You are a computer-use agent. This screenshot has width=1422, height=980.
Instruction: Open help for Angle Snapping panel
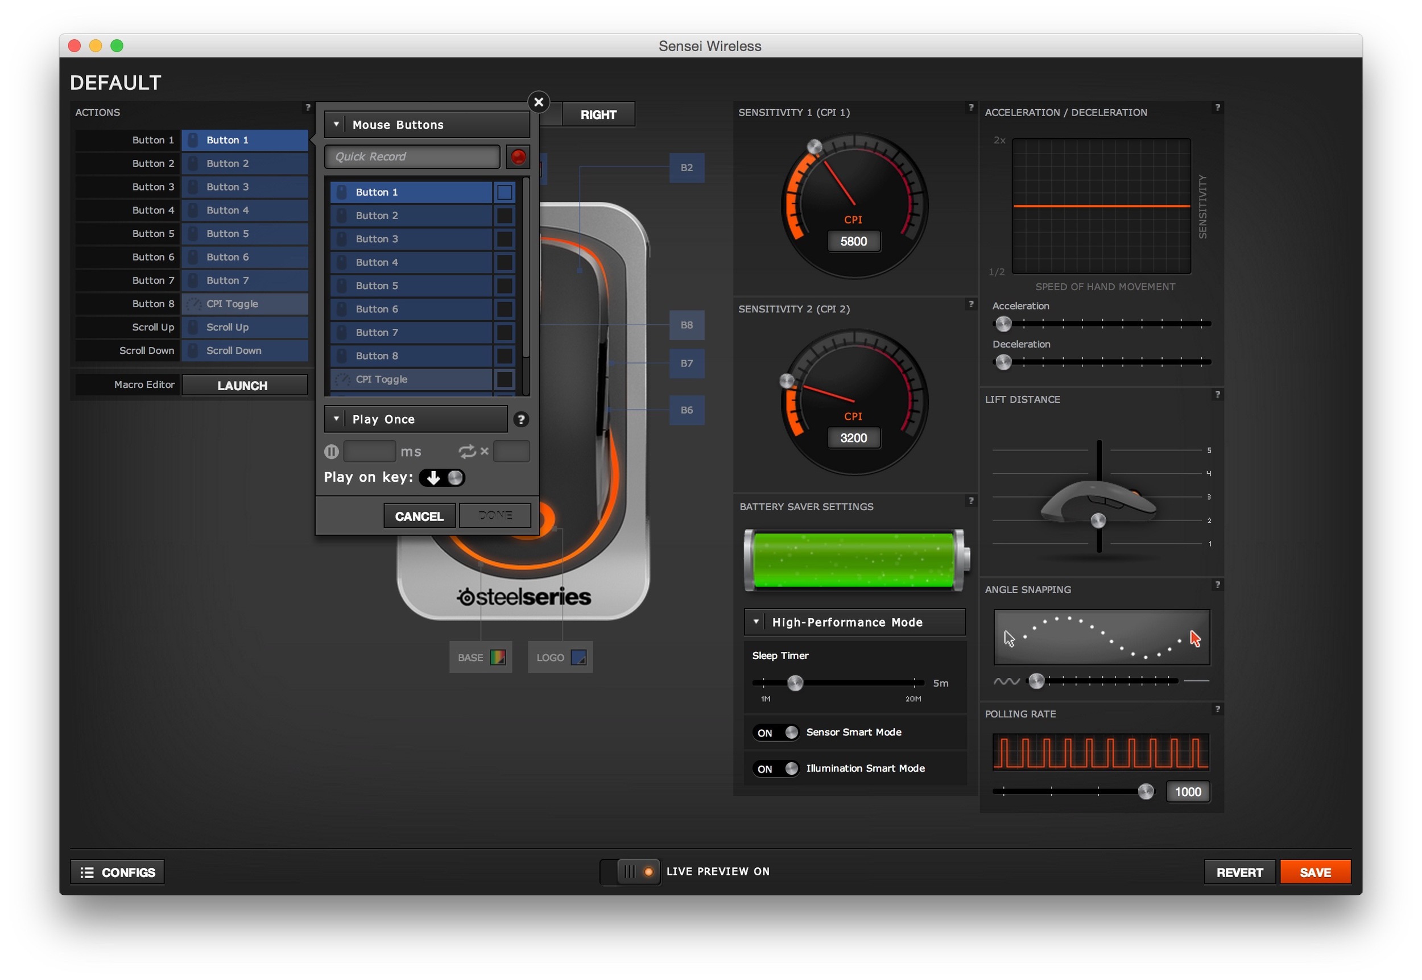coord(1218,585)
